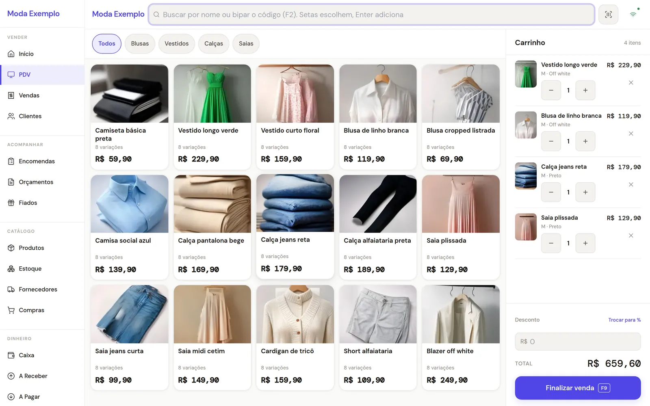Image resolution: width=650 pixels, height=406 pixels.
Task: Open Fiados in the sidebar
Action: pos(42,203)
